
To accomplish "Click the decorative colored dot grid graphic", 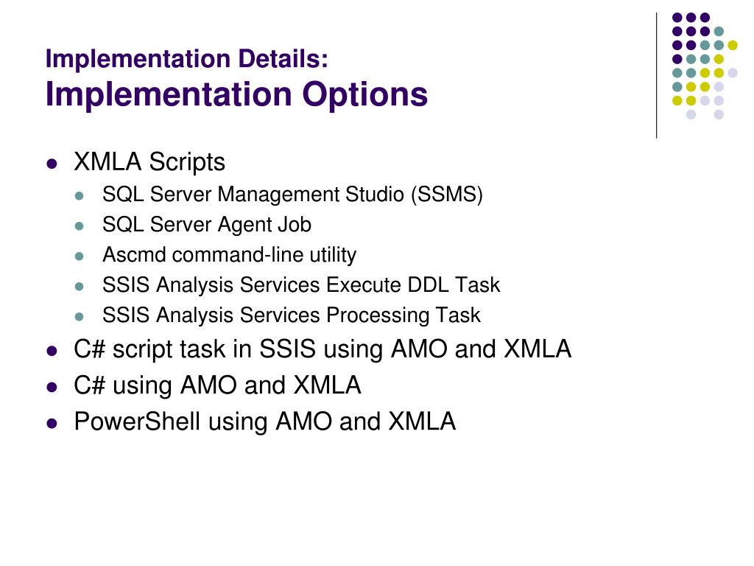I will coord(705,66).
